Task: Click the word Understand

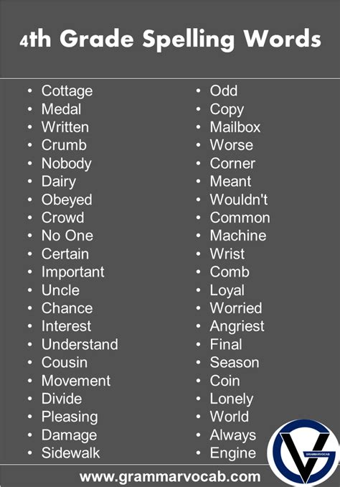Action: point(80,345)
